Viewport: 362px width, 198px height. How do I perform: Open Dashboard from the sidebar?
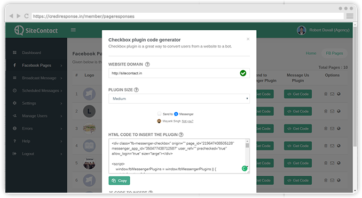32,53
